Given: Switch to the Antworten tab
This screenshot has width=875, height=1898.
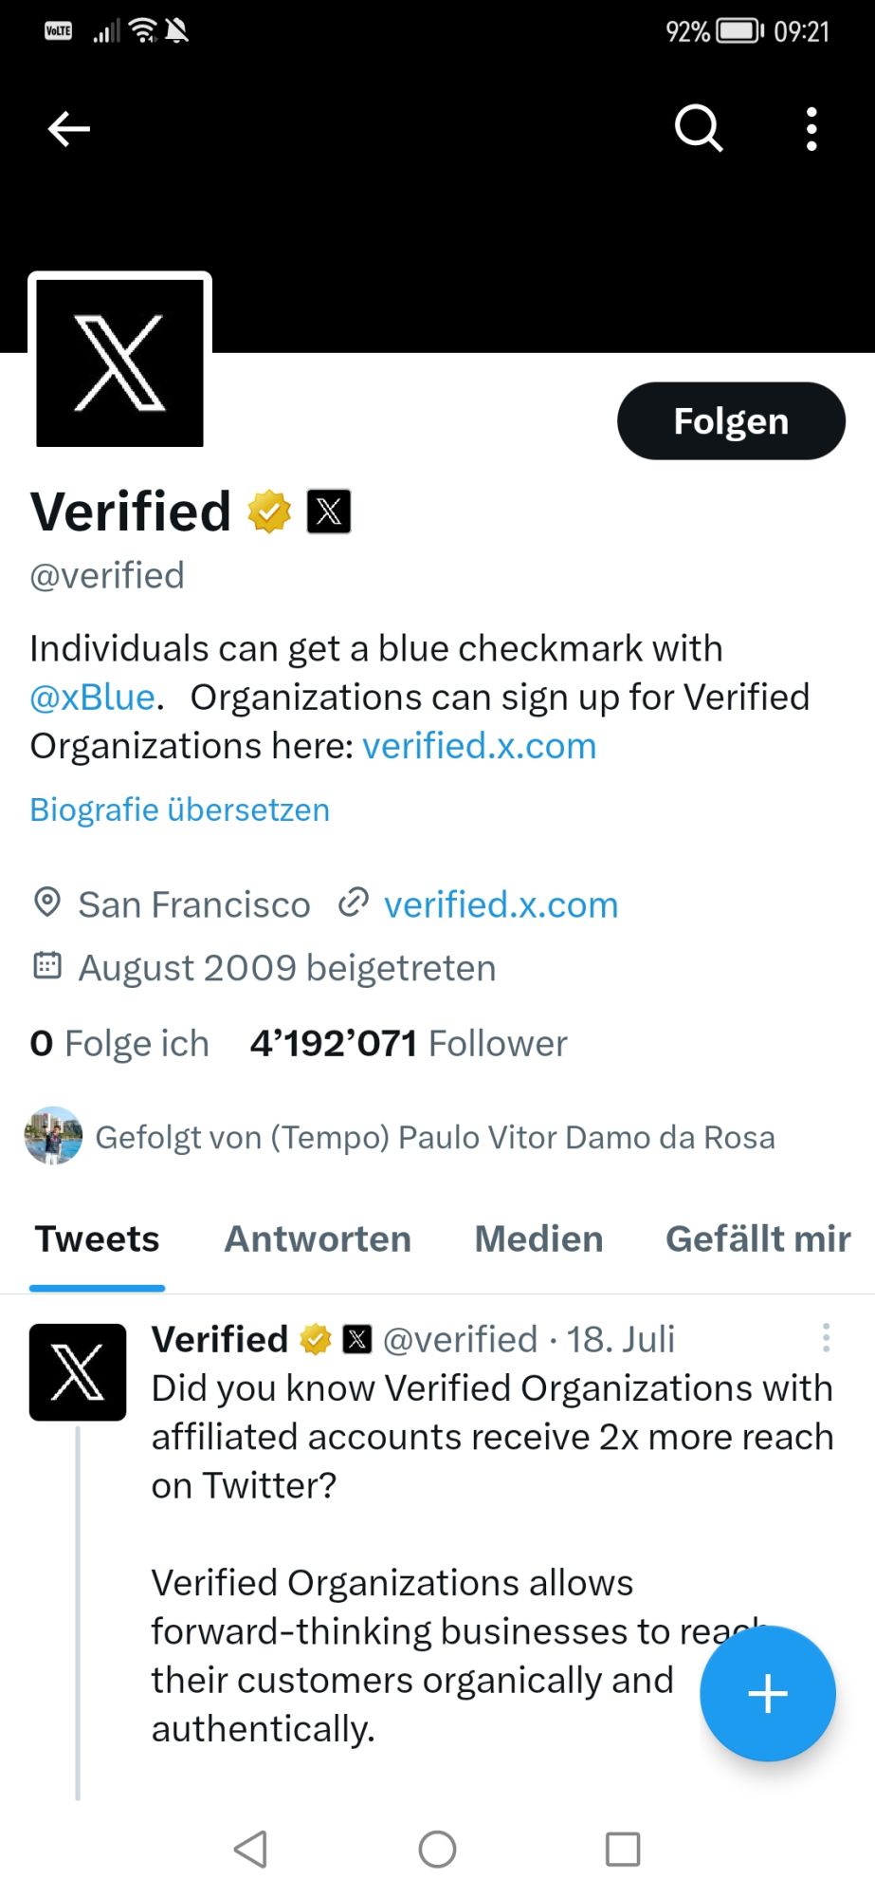Looking at the screenshot, I should (318, 1239).
